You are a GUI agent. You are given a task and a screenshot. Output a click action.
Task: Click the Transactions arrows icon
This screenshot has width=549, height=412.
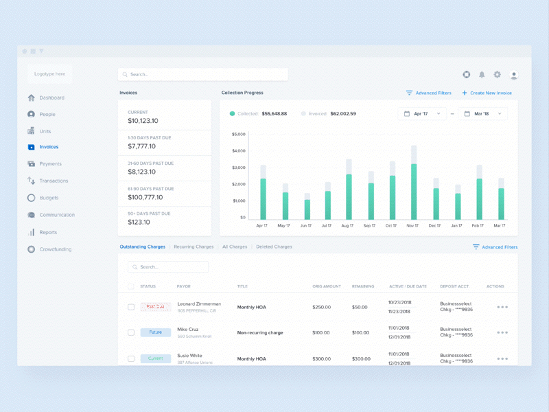click(x=31, y=181)
